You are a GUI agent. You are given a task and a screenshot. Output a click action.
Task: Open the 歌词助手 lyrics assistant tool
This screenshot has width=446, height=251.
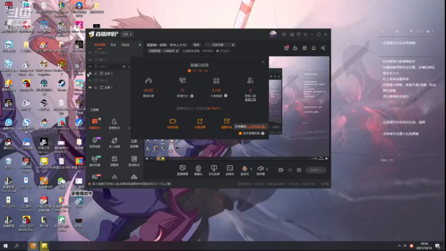click(x=134, y=161)
